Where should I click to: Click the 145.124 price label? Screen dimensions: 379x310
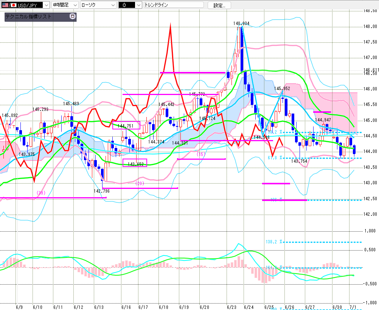tap(207, 118)
